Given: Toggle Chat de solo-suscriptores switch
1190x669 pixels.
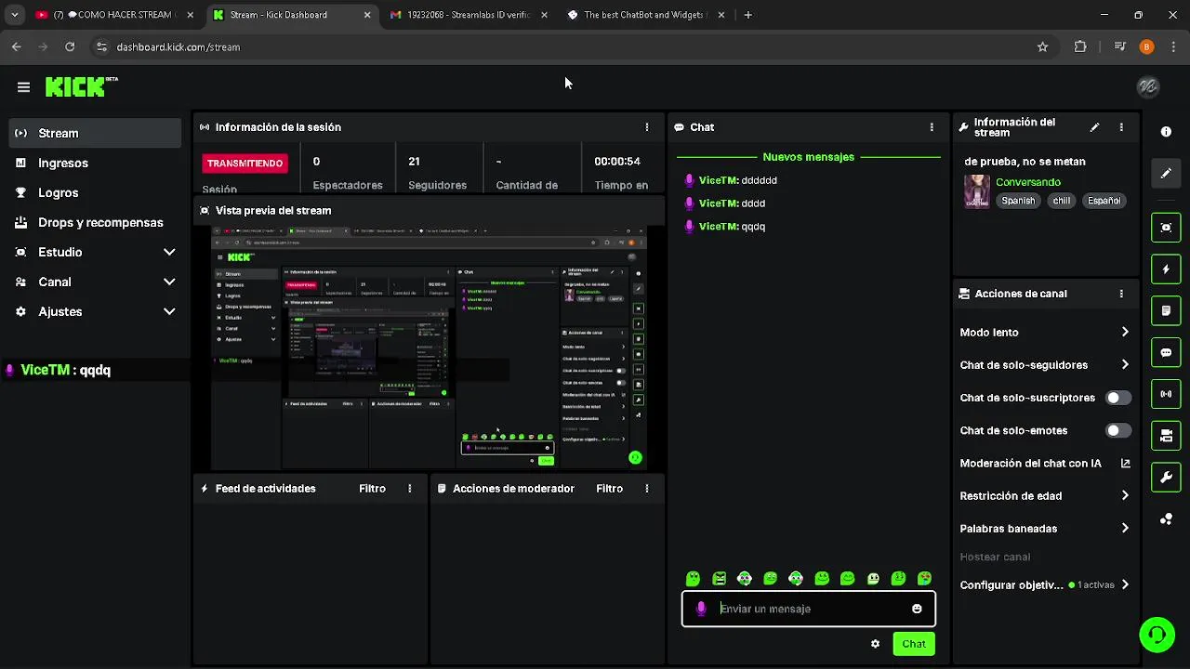Looking at the screenshot, I should pos(1118,398).
